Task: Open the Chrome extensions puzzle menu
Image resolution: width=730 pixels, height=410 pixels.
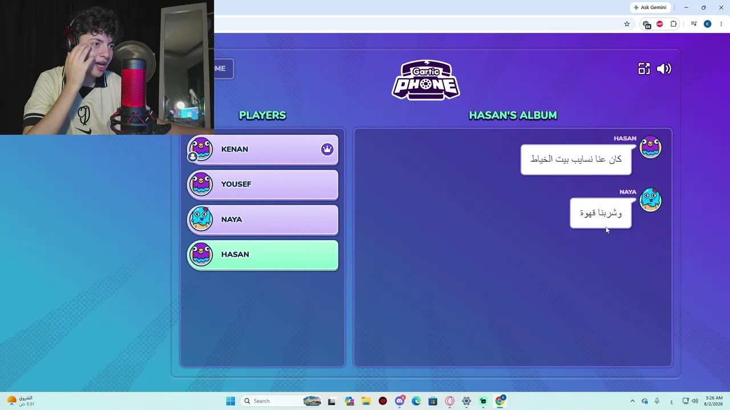Action: [674, 24]
